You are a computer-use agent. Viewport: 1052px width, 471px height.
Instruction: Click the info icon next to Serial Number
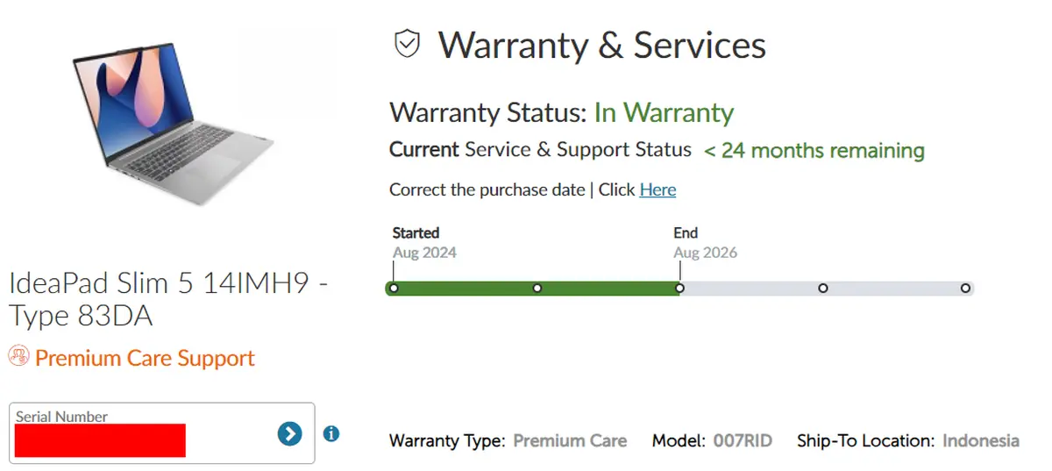coord(331,433)
